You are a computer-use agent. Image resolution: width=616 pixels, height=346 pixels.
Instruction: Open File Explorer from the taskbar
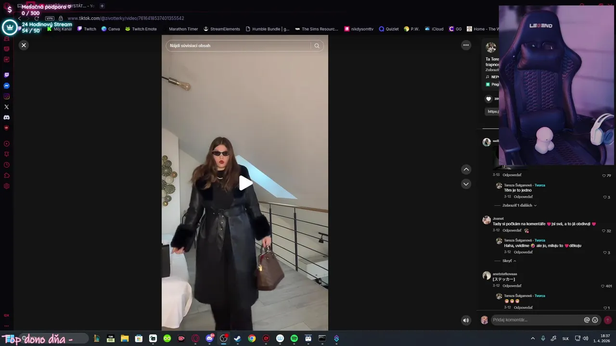tap(125, 338)
